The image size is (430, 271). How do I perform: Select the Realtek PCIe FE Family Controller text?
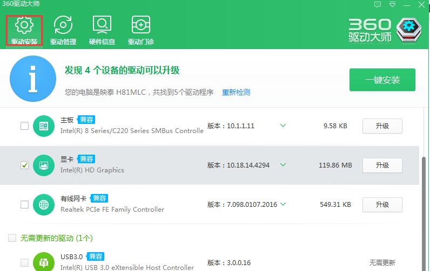[x=112, y=210]
